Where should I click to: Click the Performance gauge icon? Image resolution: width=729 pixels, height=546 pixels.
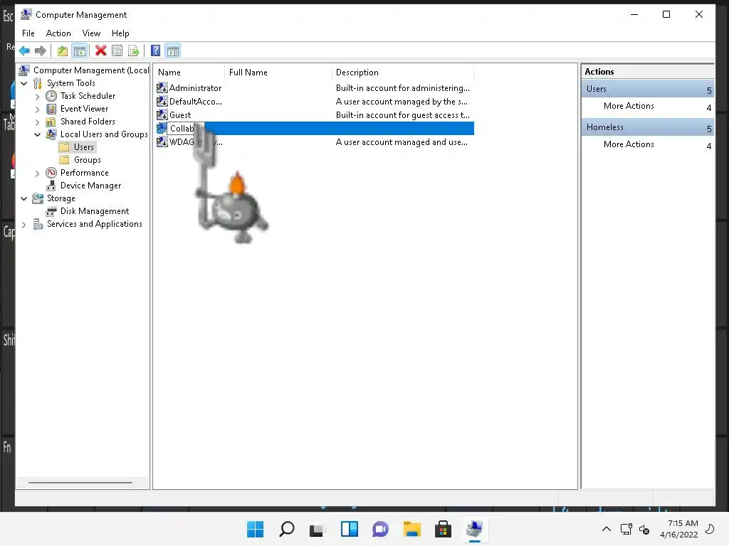click(x=51, y=173)
